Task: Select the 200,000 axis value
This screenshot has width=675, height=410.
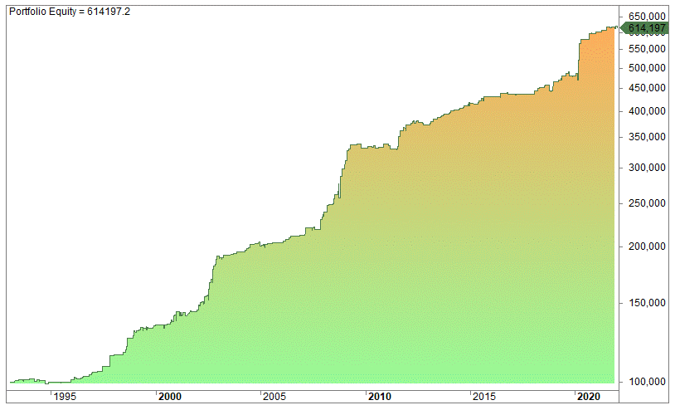Action: click(648, 246)
